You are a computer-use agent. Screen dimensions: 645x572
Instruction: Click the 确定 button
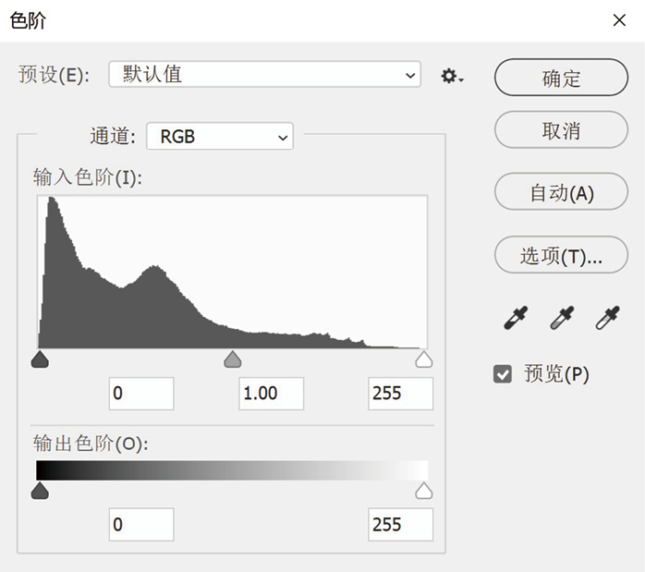561,78
